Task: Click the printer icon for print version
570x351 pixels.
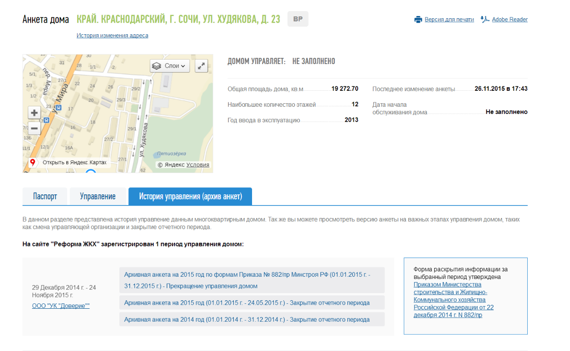Action: pyautogui.click(x=418, y=20)
